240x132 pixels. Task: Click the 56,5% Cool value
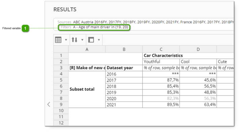click(x=198, y=86)
